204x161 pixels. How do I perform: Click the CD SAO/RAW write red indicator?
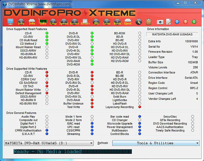47,83
